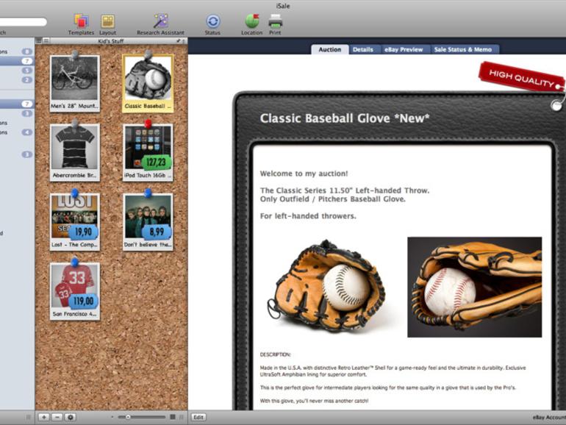Viewport: 566px width, 425px height.
Task: Click the 19,90 price tag
Action: click(x=83, y=232)
